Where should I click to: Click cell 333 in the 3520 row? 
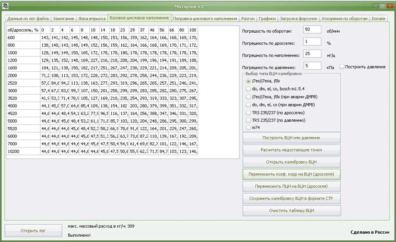(x=163, y=98)
